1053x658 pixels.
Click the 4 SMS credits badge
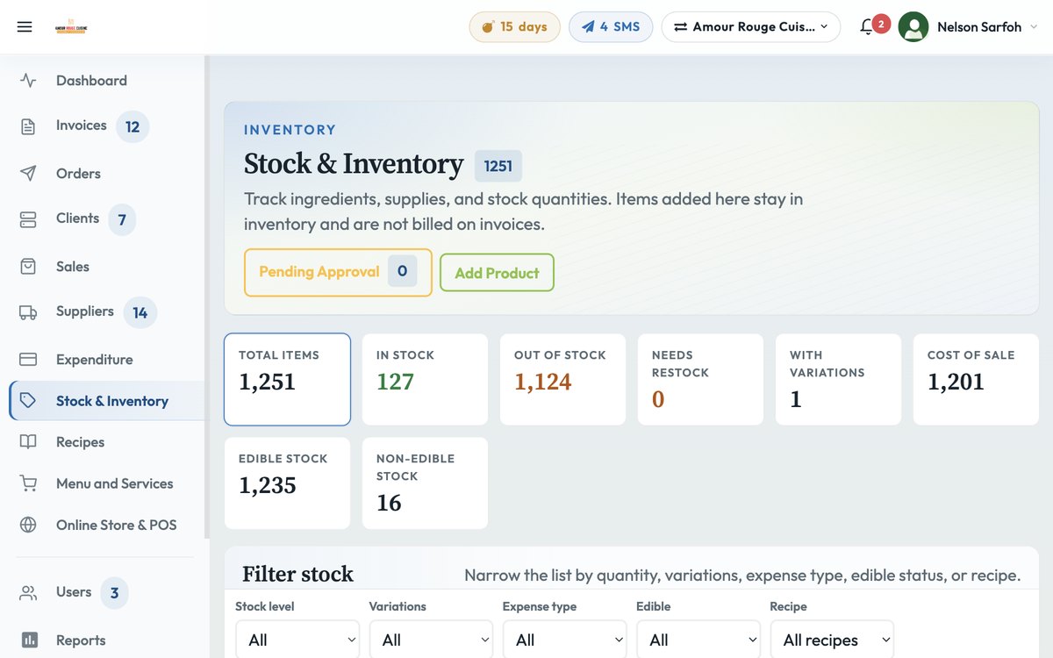click(611, 27)
